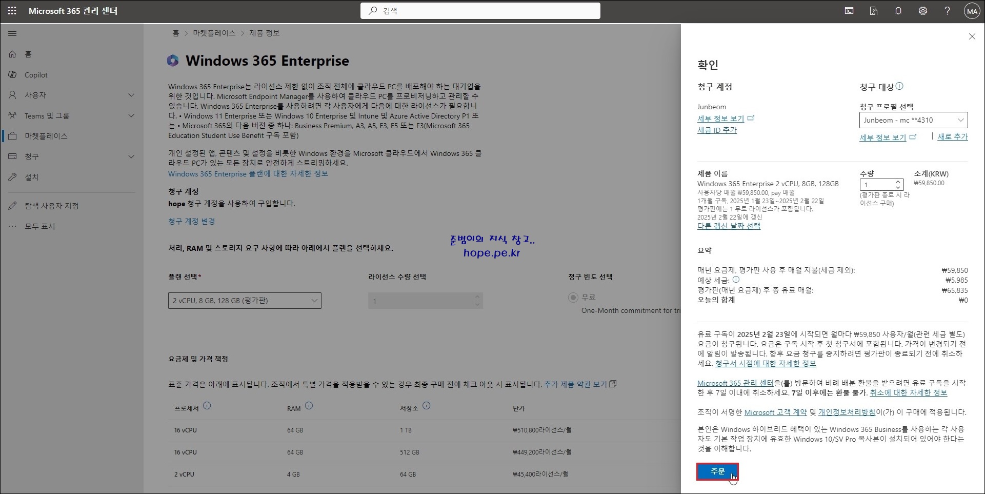Open MA account avatar

tap(972, 11)
